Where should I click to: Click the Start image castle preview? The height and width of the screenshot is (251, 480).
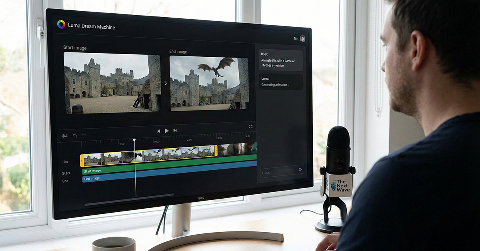coord(112,83)
